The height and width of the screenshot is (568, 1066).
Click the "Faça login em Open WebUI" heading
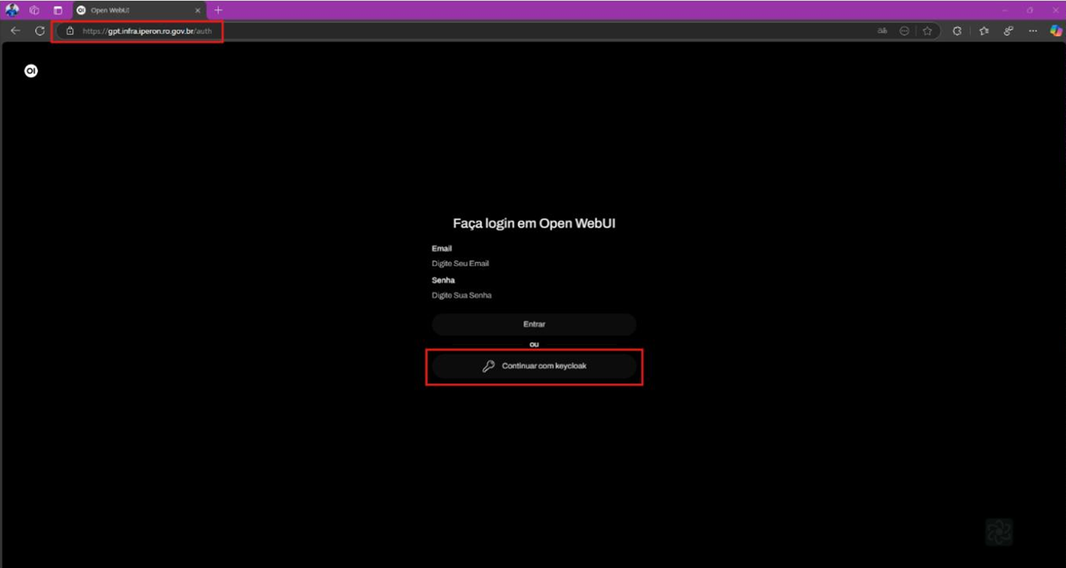click(x=534, y=223)
